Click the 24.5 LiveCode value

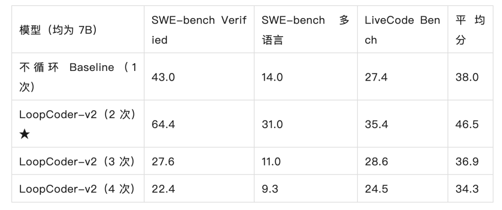pyautogui.click(x=376, y=189)
